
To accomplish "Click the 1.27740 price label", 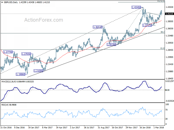I will (8, 52).
